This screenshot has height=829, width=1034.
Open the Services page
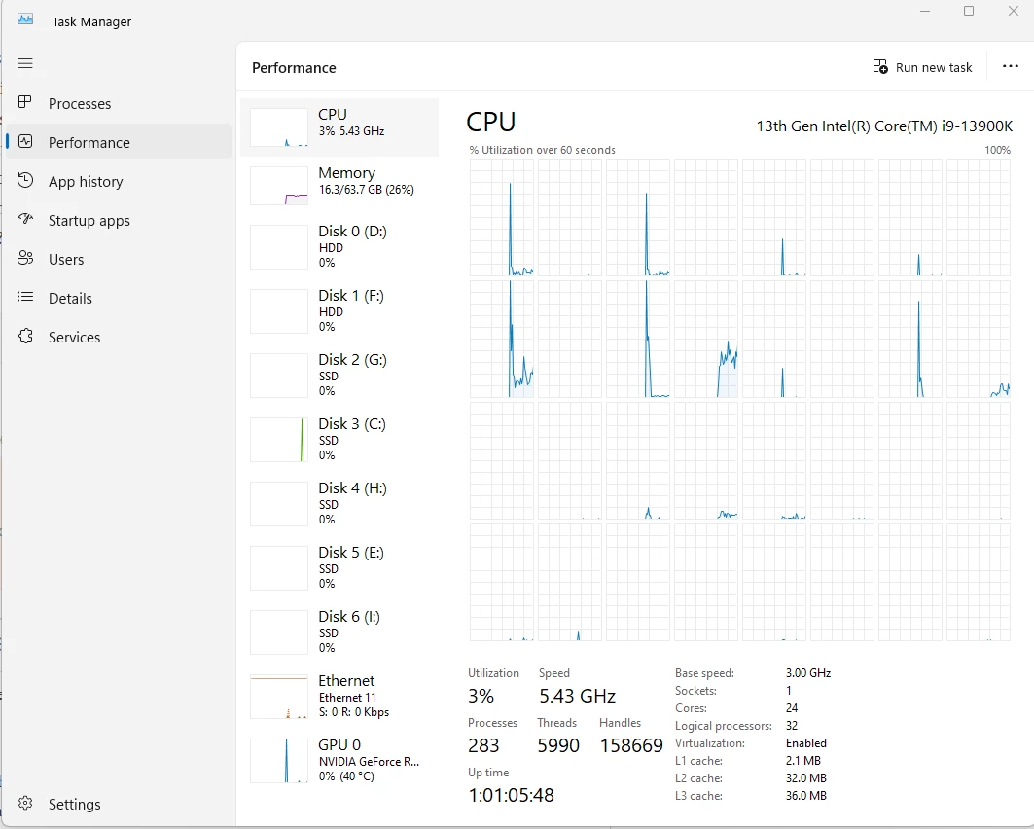point(119,337)
